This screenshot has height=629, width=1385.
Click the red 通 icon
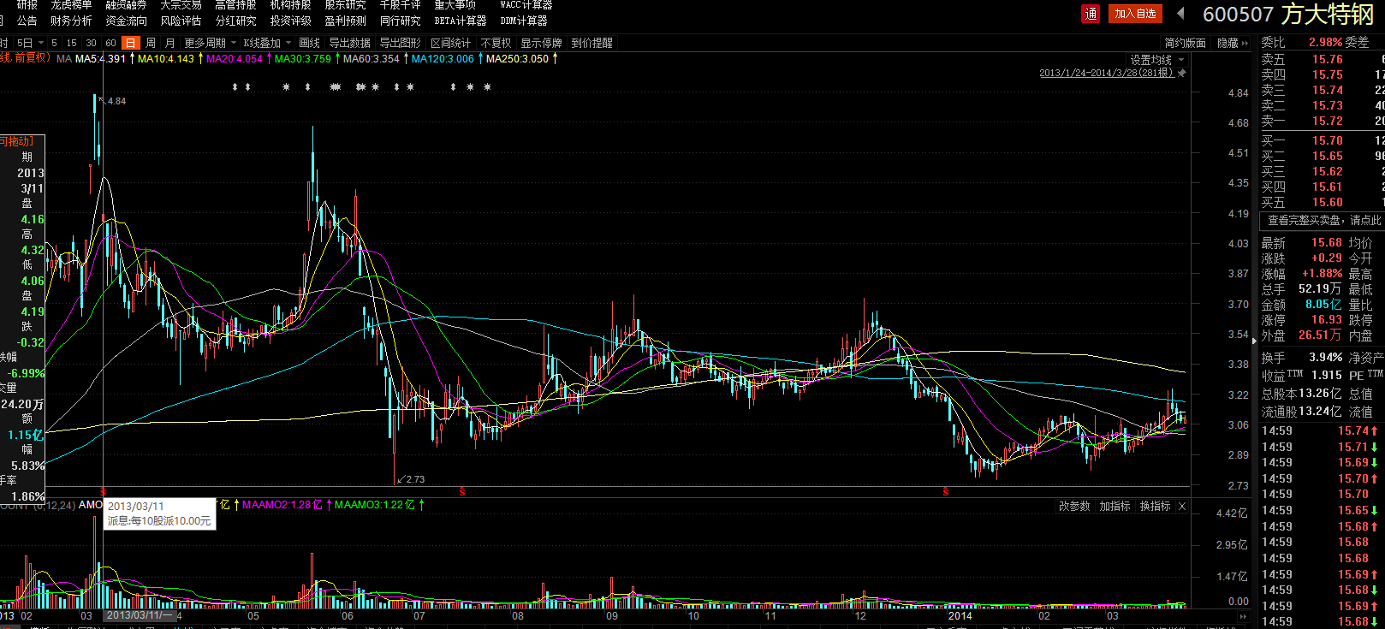pyautogui.click(x=1091, y=14)
